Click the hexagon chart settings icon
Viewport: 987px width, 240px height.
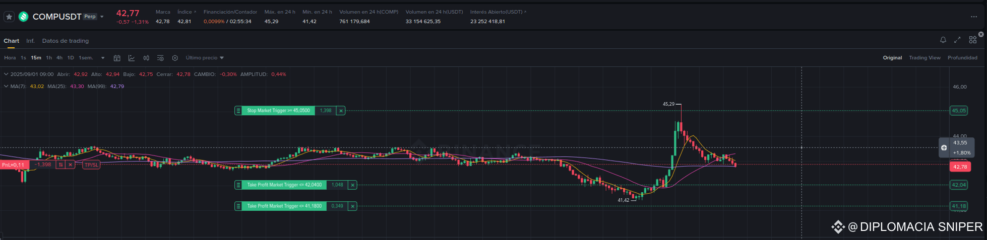175,58
